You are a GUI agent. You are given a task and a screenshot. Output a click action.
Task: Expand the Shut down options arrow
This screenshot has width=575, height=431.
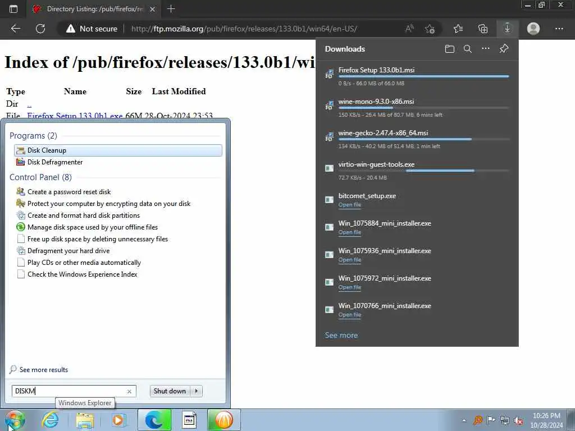coord(197,391)
